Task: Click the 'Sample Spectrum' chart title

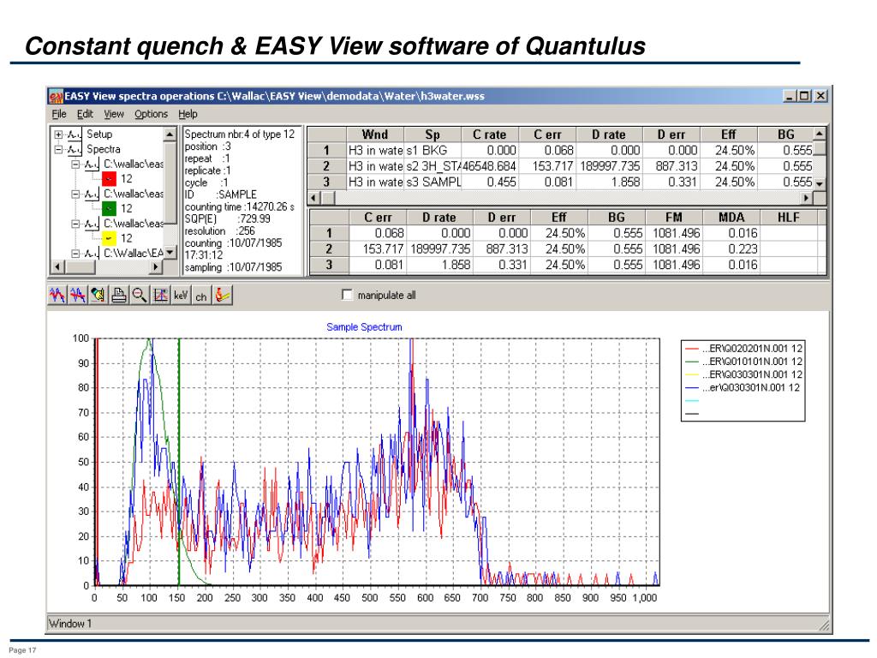Action: pos(364,326)
